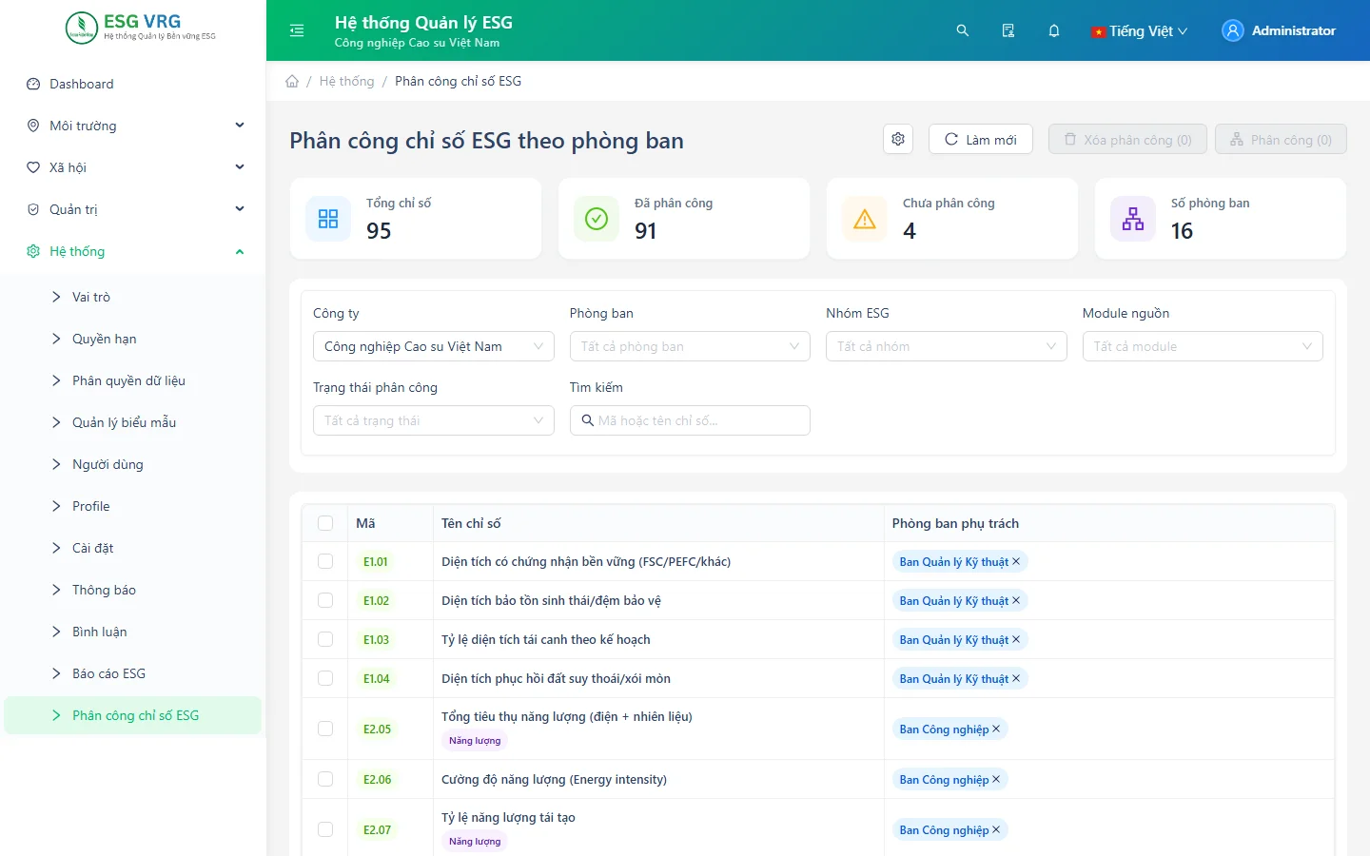Check the row E2.07 checkbox
Image resolution: width=1370 pixels, height=856 pixels.
tap(325, 829)
